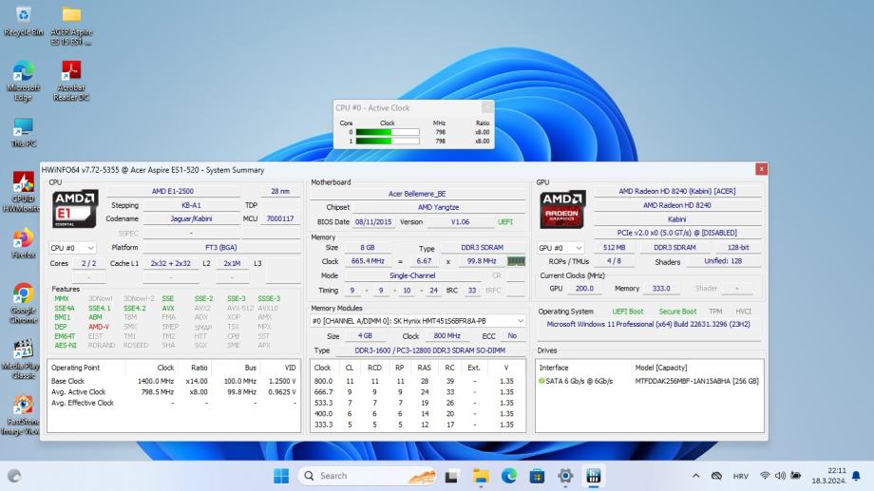Expand the memory module channel dropdown
874x491 pixels.
(x=521, y=321)
